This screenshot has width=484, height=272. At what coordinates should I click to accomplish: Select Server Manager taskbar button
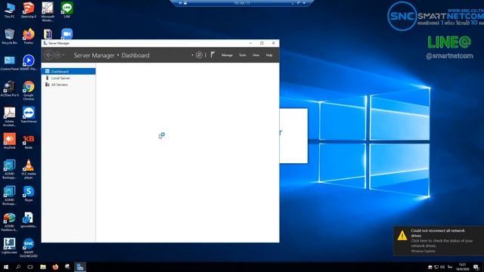80,267
